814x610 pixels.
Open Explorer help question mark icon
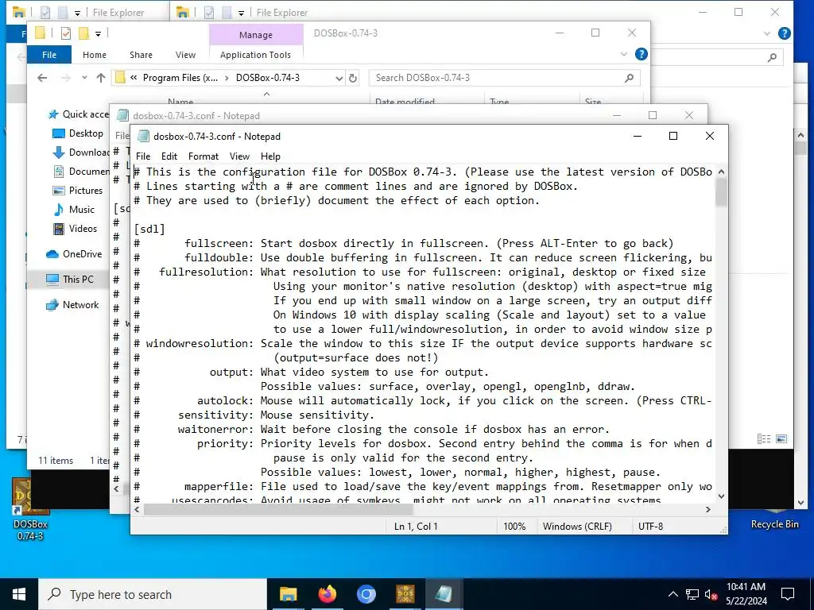[642, 54]
